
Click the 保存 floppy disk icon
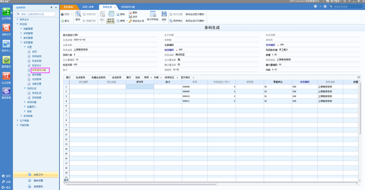pos(164,14)
